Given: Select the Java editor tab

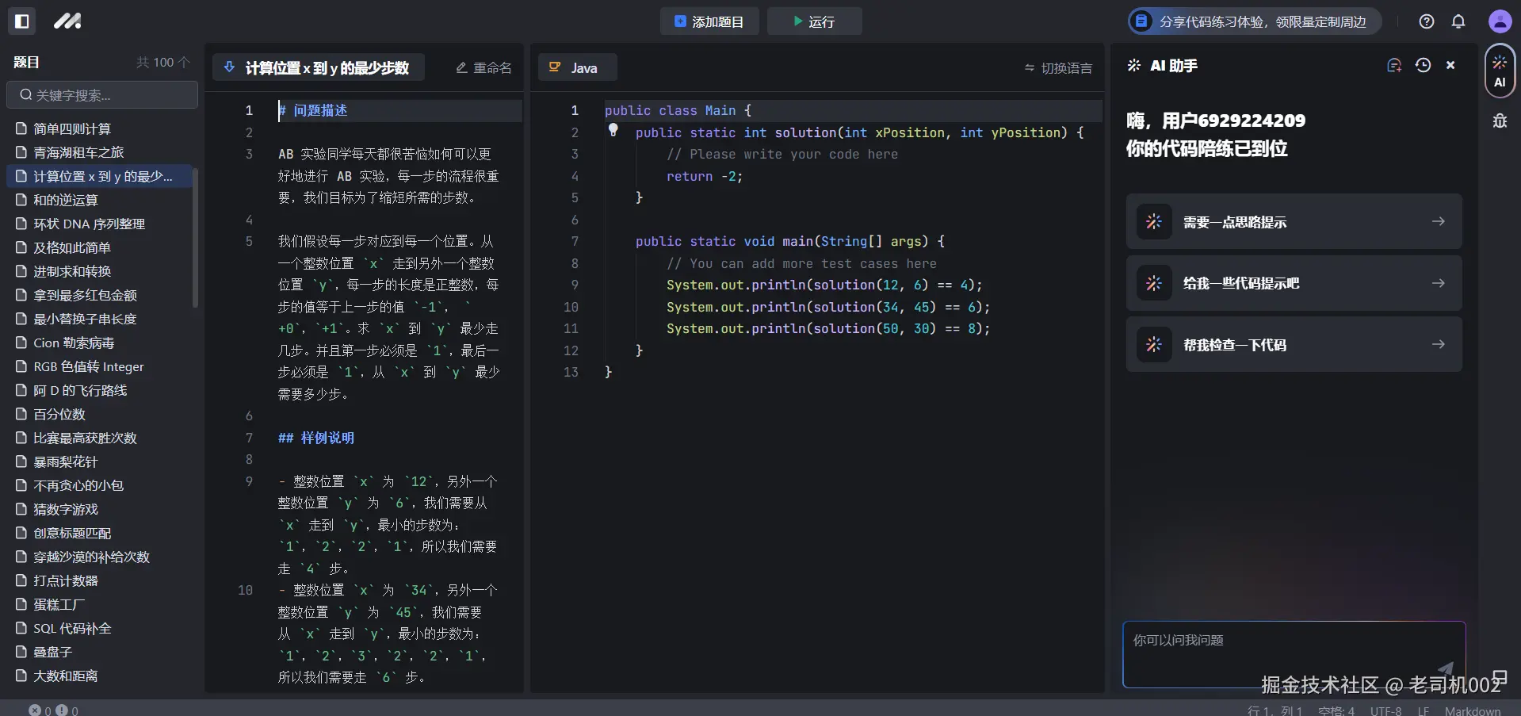Looking at the screenshot, I should (x=577, y=67).
